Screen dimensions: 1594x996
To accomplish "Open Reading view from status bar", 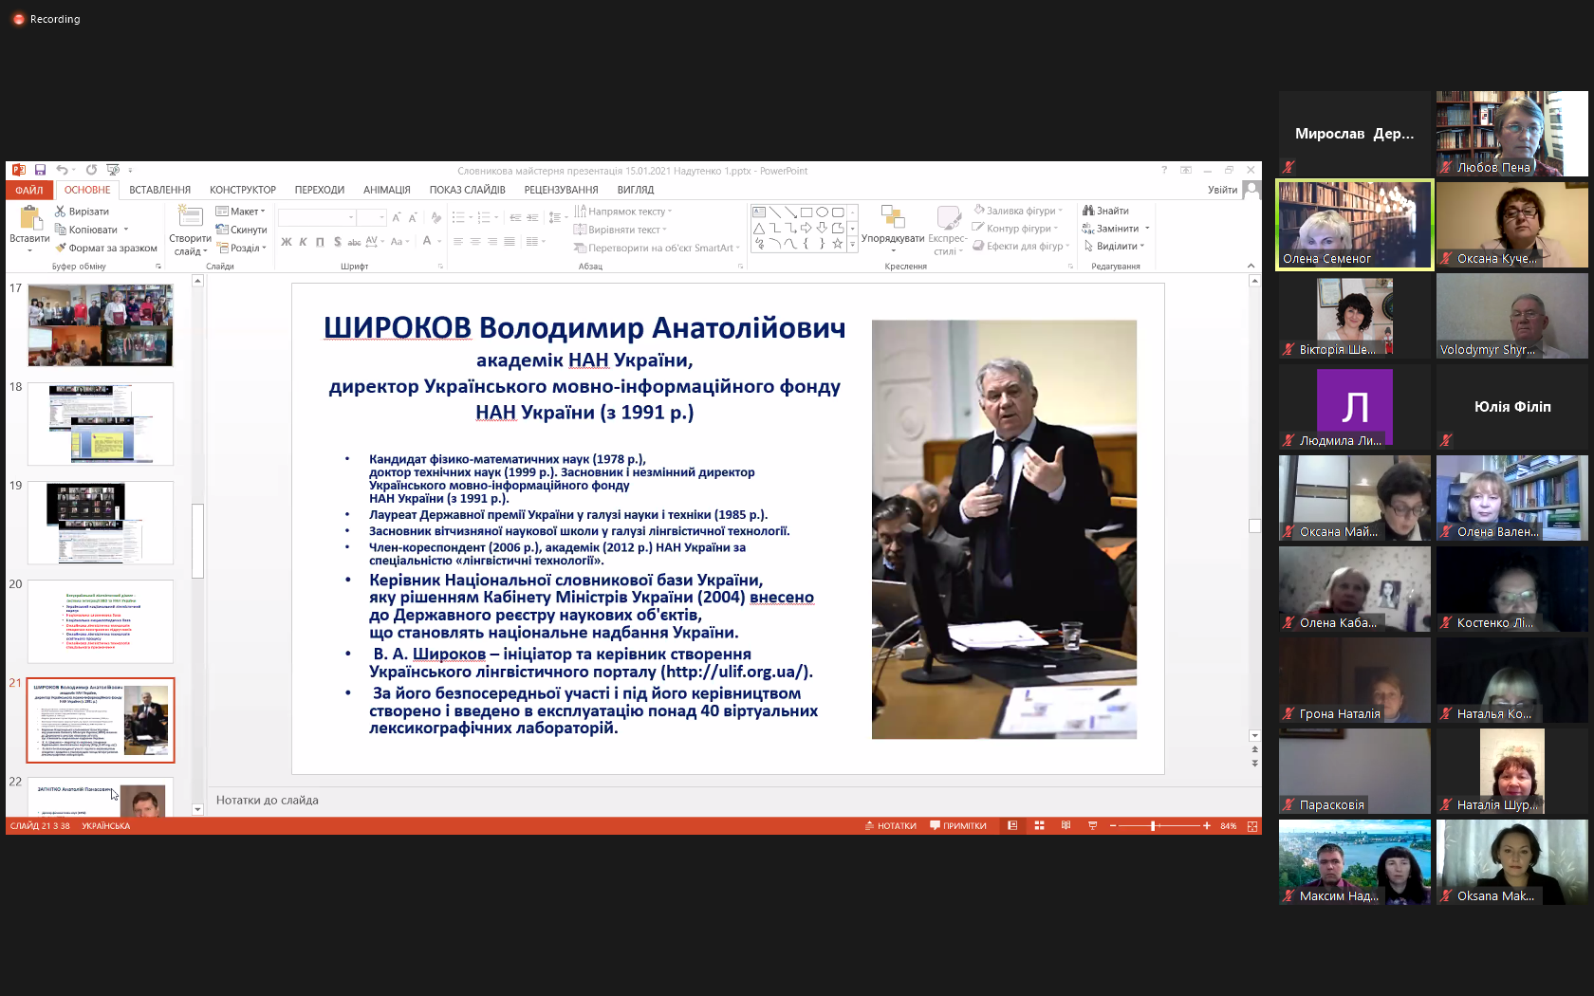I will (x=1066, y=826).
